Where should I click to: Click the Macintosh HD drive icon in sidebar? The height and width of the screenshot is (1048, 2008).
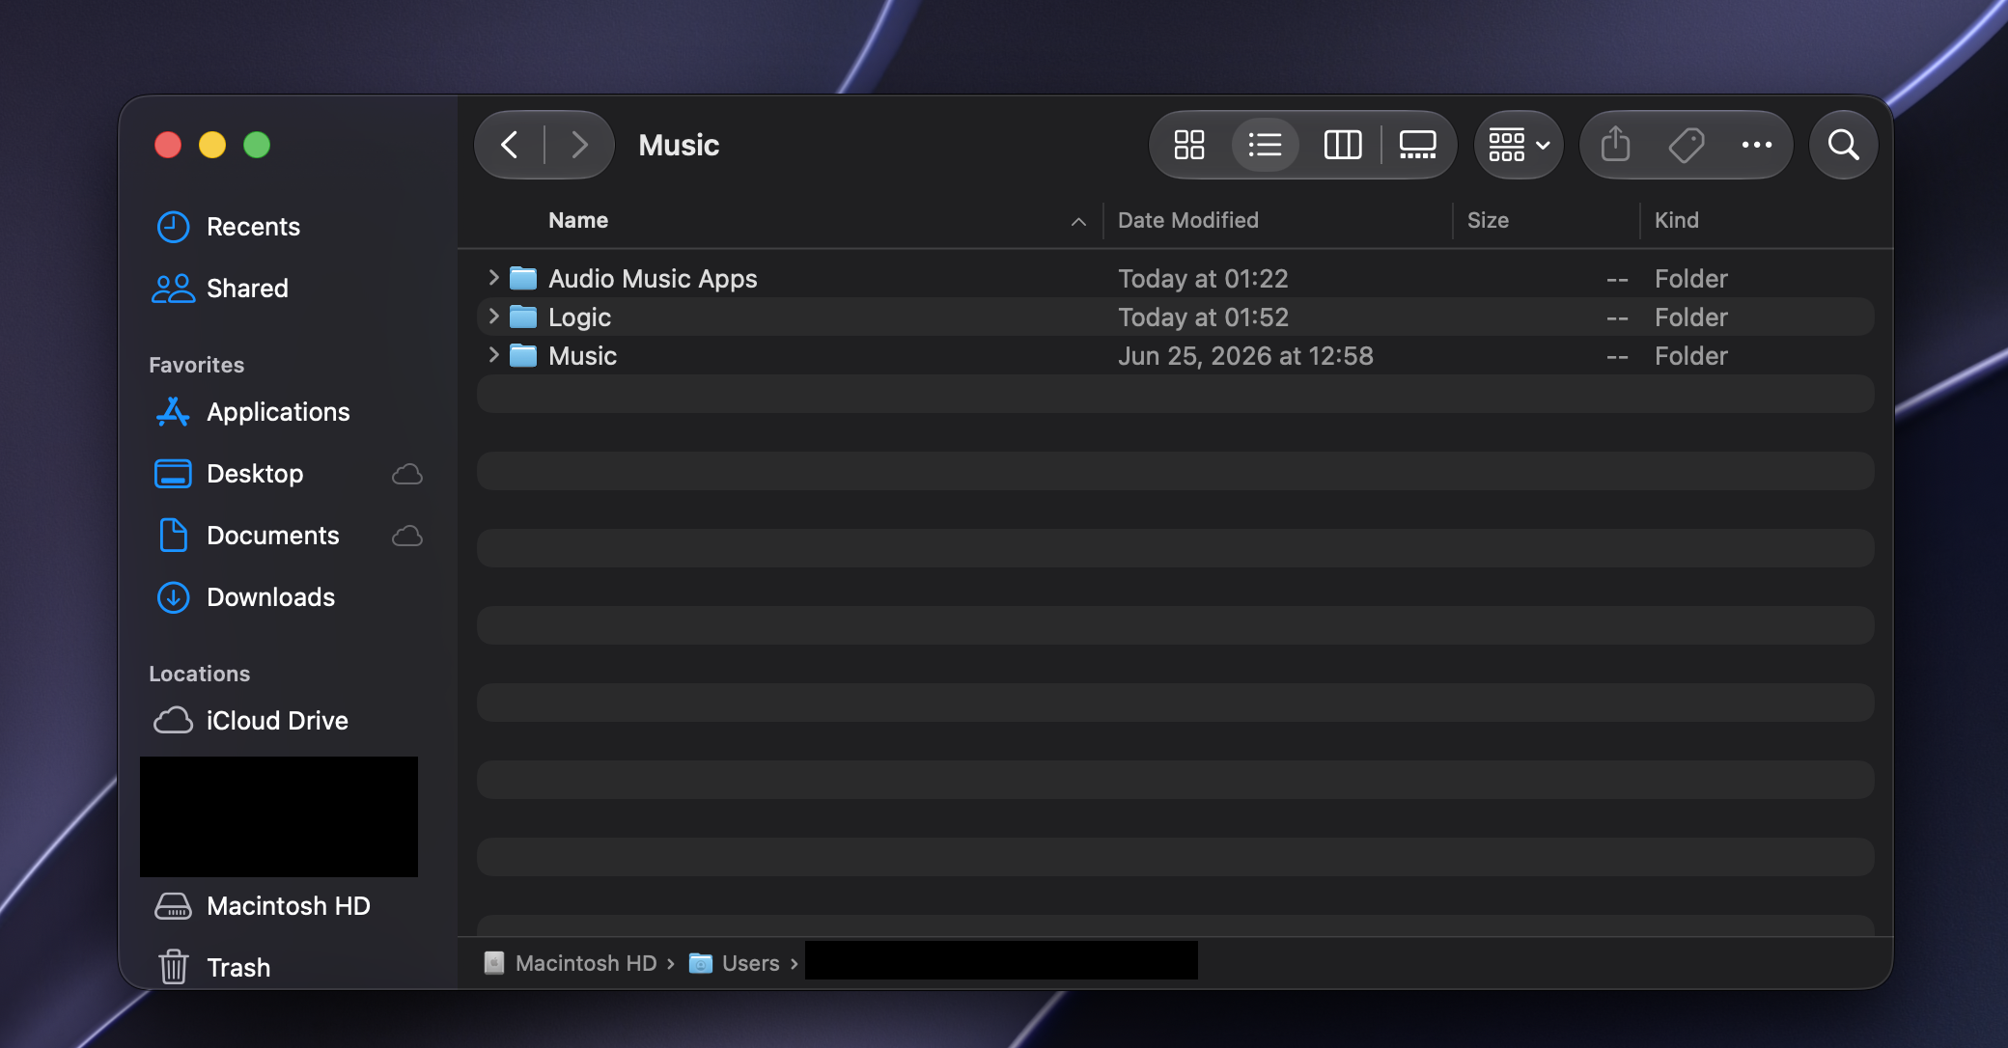[173, 905]
